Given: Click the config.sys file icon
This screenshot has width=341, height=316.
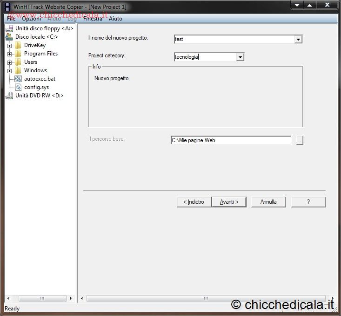Looking at the screenshot, I should [x=18, y=87].
